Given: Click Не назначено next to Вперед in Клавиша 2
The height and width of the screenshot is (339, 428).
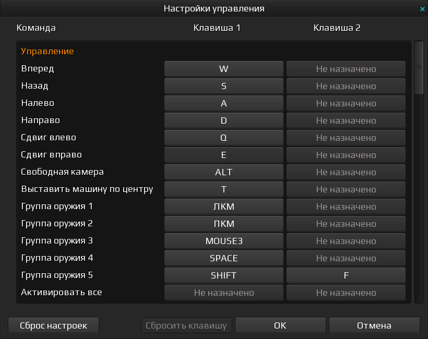Looking at the screenshot, I should (x=346, y=68).
